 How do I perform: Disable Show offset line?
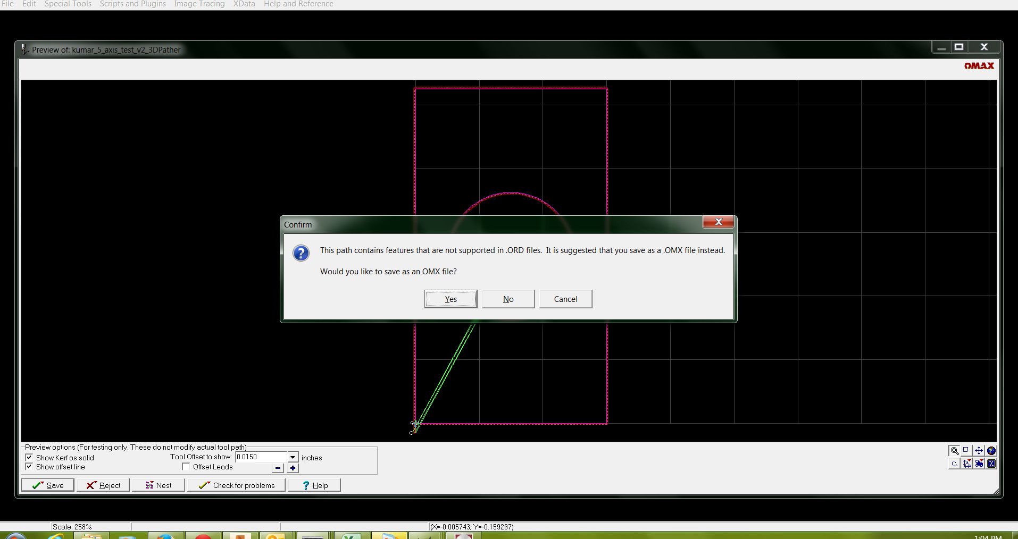pos(30,467)
